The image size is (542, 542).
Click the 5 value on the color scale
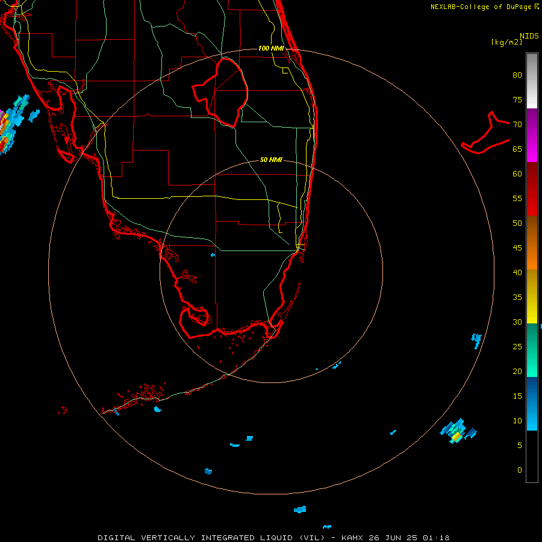[520, 445]
